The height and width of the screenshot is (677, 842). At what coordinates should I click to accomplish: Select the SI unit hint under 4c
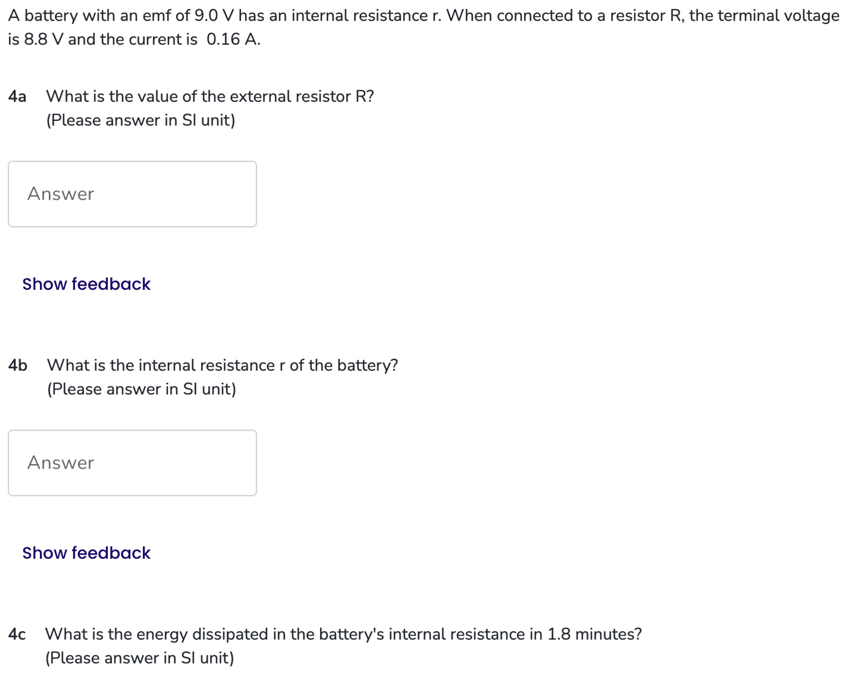point(140,657)
